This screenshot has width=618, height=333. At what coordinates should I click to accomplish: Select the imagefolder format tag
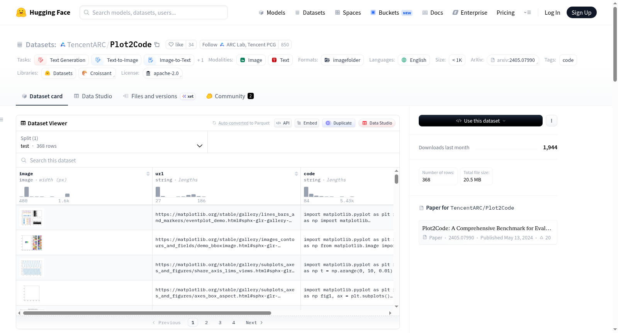pyautogui.click(x=342, y=60)
